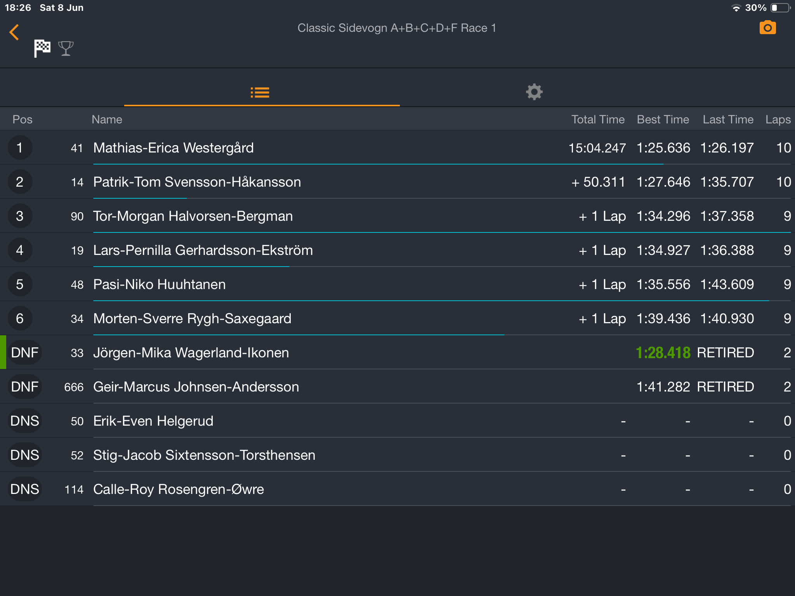Click the Pos column header

coord(23,120)
